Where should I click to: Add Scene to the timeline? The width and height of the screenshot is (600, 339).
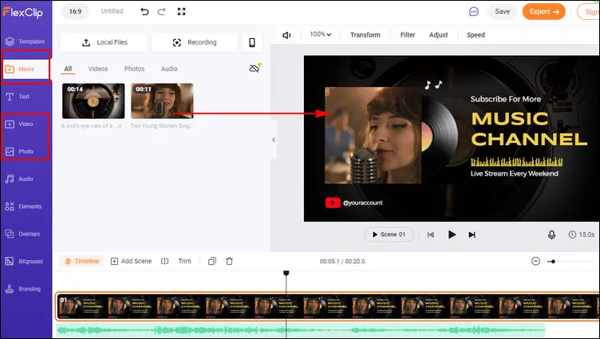coord(131,262)
